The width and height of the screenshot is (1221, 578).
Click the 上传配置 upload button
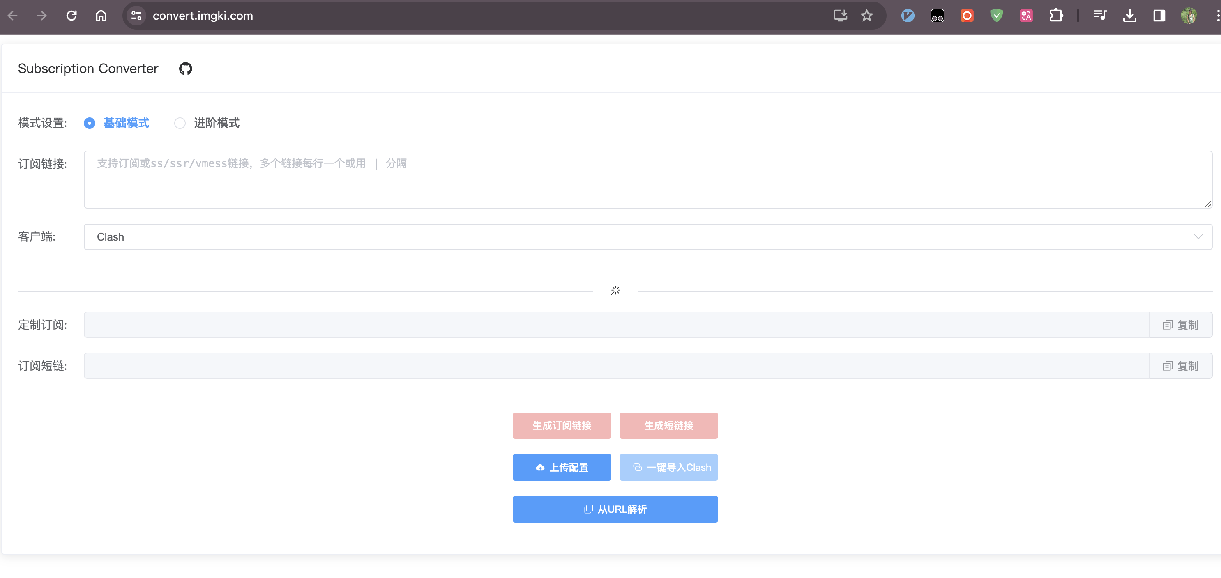[x=561, y=467]
